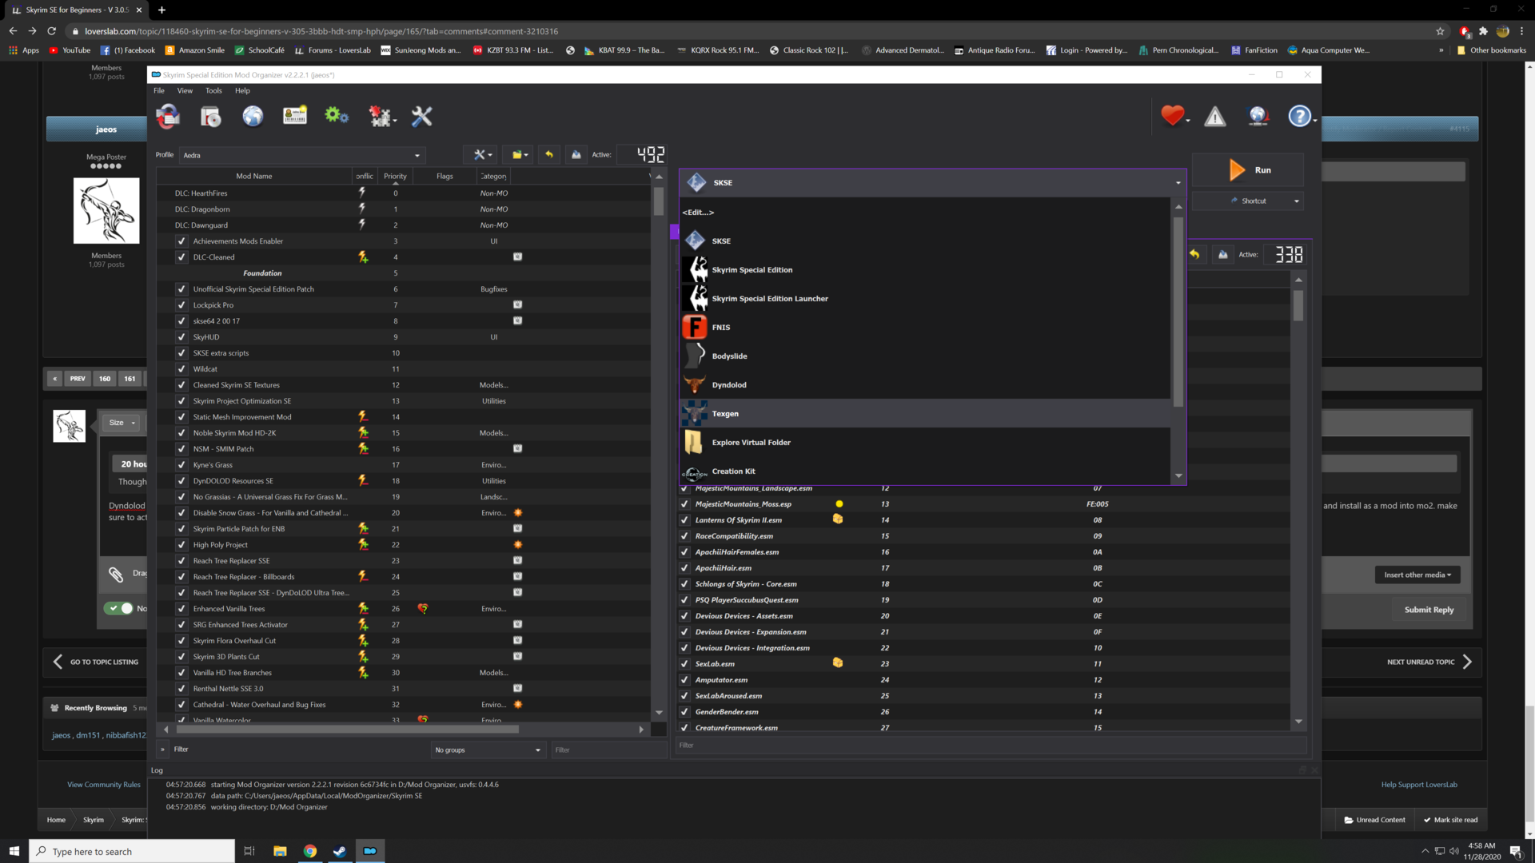Click the executable dropdown list scrollbar
The height and width of the screenshot is (863, 1535).
(x=1178, y=312)
